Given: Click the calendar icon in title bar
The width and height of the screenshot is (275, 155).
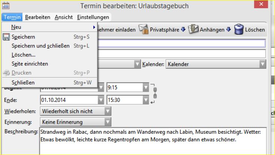Looking at the screenshot, I should 6,6.
